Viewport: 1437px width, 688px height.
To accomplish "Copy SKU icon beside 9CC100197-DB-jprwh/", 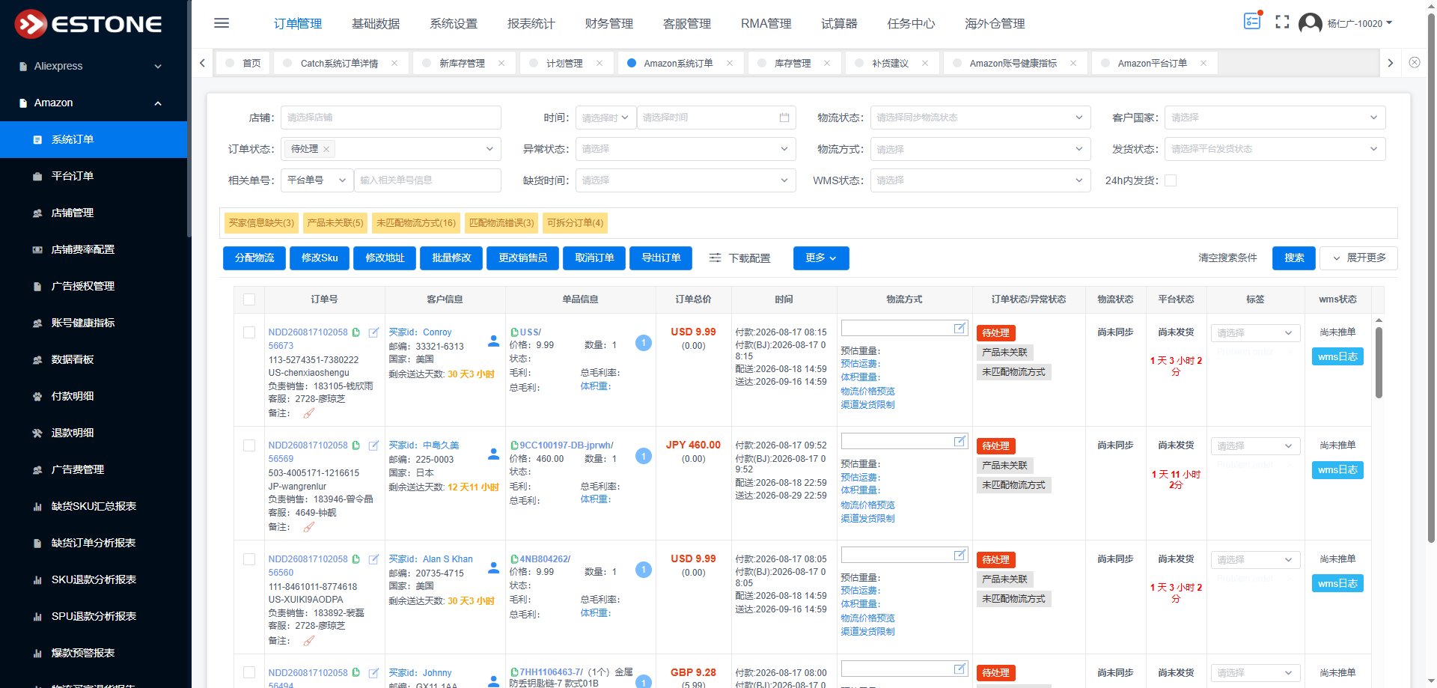I will pyautogui.click(x=514, y=445).
